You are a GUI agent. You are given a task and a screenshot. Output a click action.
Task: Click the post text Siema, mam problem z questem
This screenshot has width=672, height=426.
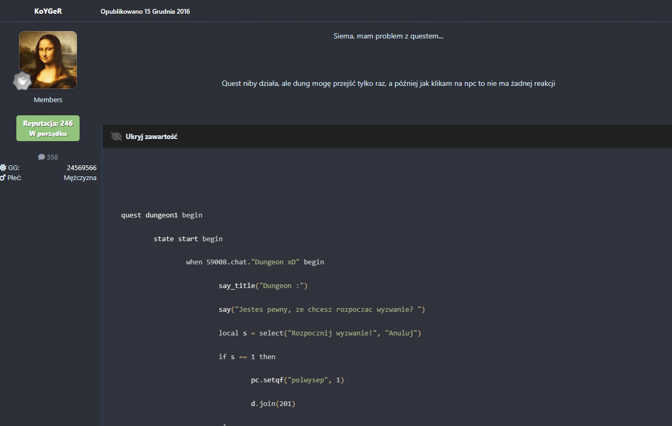pos(388,36)
